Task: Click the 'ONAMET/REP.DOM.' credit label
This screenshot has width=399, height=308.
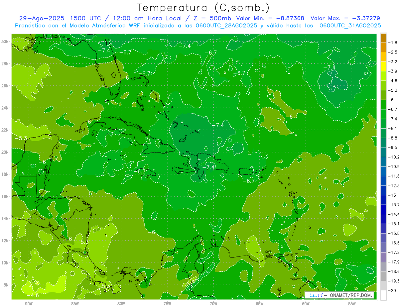Action: (x=350, y=295)
